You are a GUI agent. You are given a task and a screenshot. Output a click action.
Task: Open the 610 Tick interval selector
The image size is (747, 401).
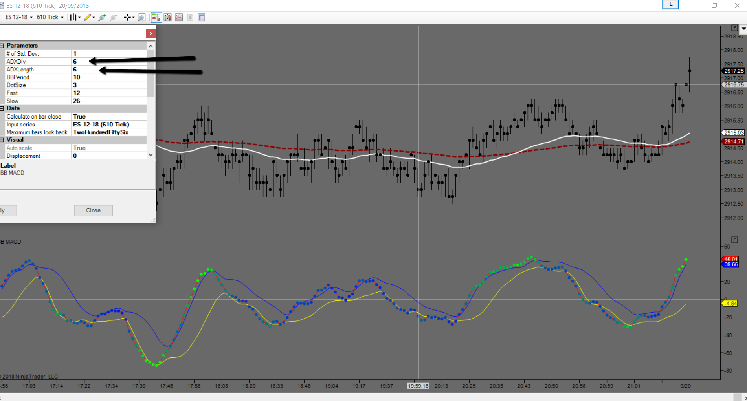pos(50,17)
